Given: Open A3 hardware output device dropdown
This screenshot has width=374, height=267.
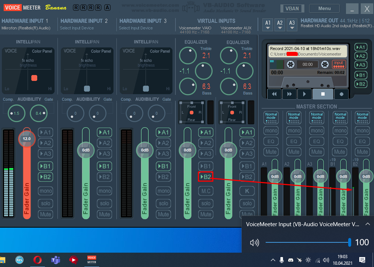Looking at the screenshot, I should 292,25.
